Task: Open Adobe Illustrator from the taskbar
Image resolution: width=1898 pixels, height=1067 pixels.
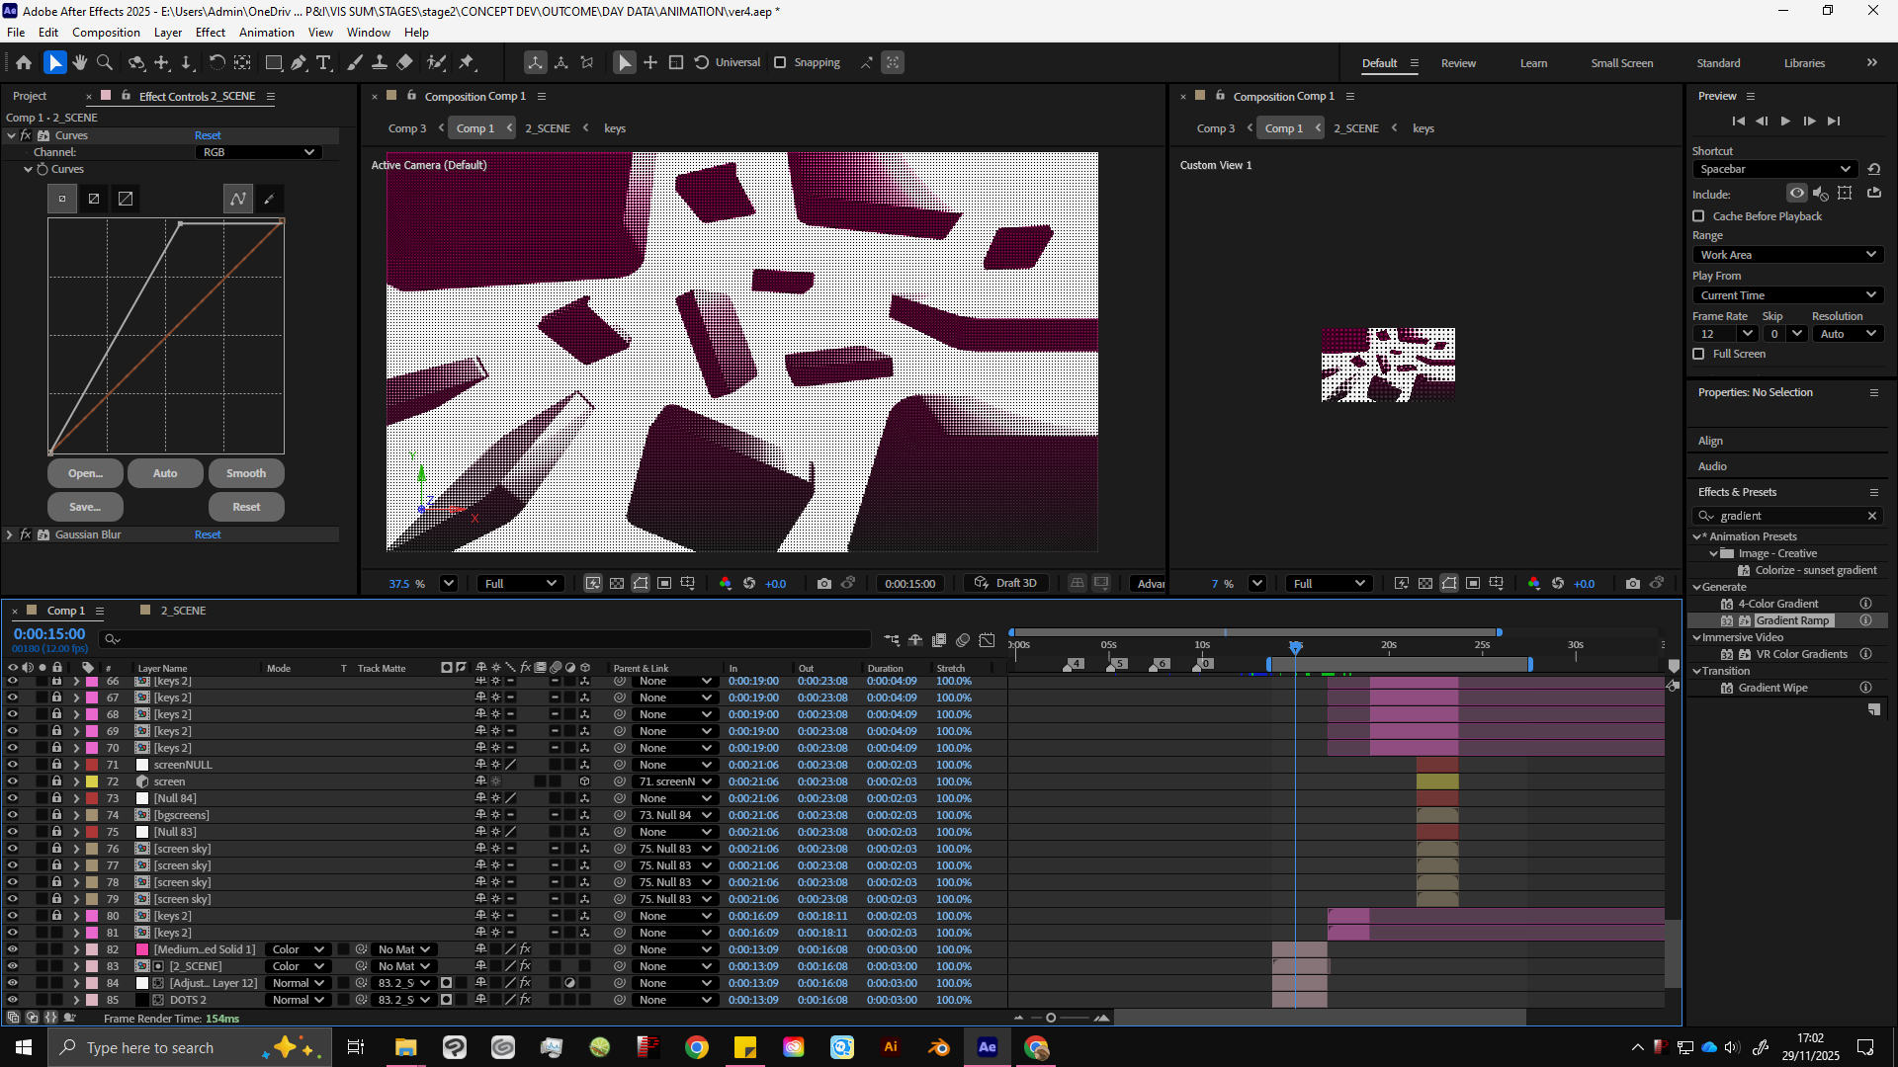Action: point(891,1047)
